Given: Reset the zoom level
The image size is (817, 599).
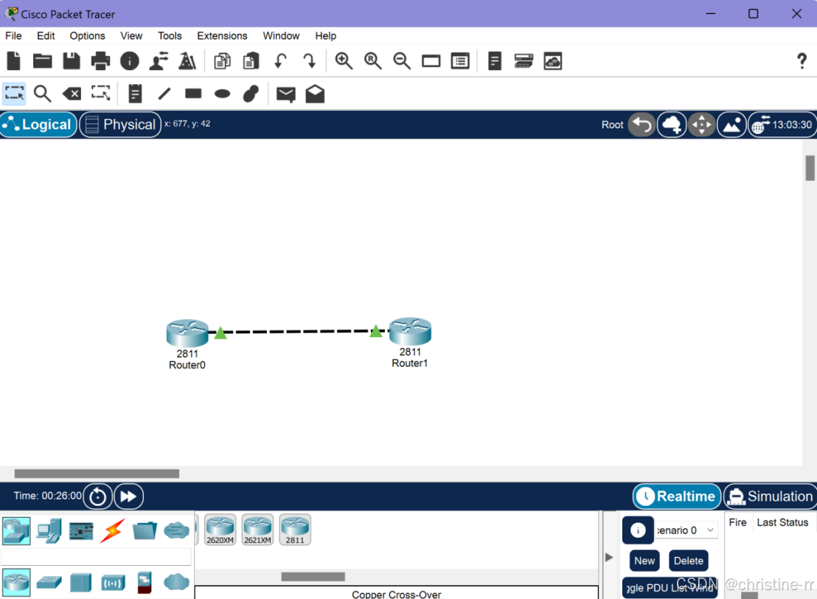Looking at the screenshot, I should pyautogui.click(x=373, y=61).
